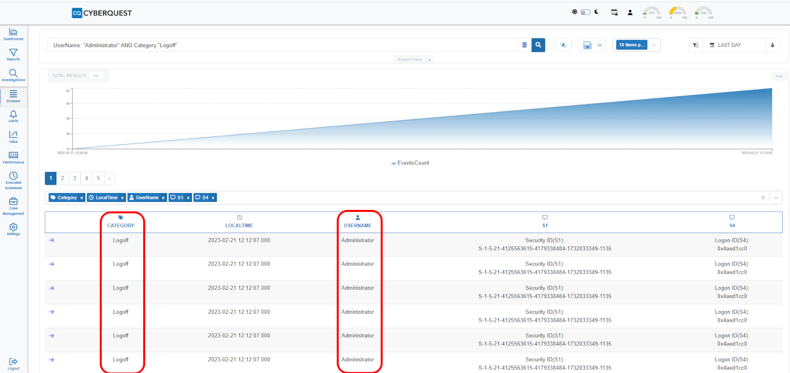This screenshot has height=373, width=790.
Task: Remove the S4 column tag
Action: pos(213,198)
